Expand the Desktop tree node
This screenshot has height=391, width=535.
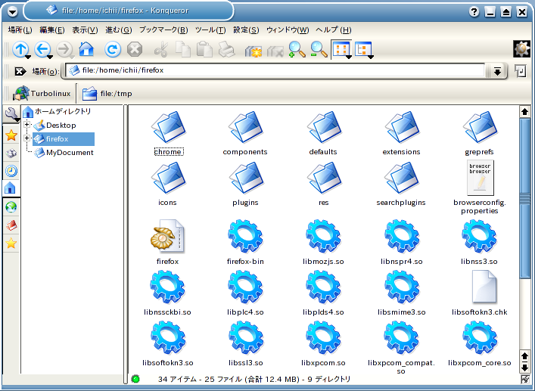tap(26, 125)
